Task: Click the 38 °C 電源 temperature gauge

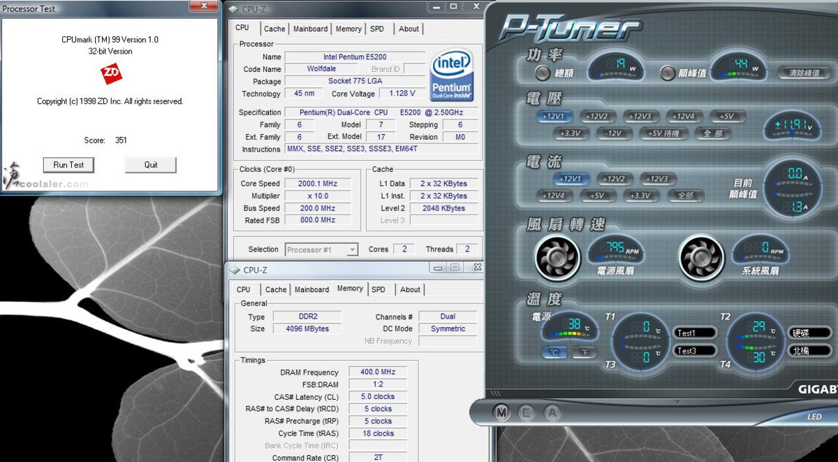Action: 568,326
